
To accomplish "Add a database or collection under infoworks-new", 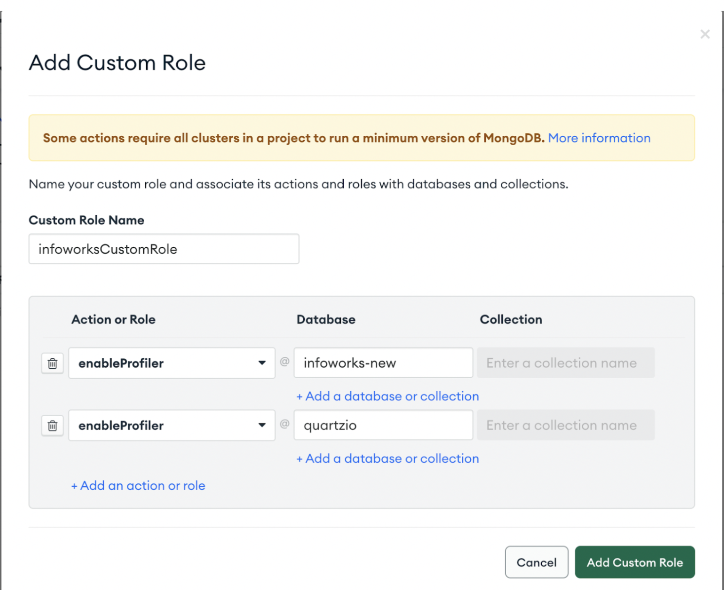I will 388,396.
